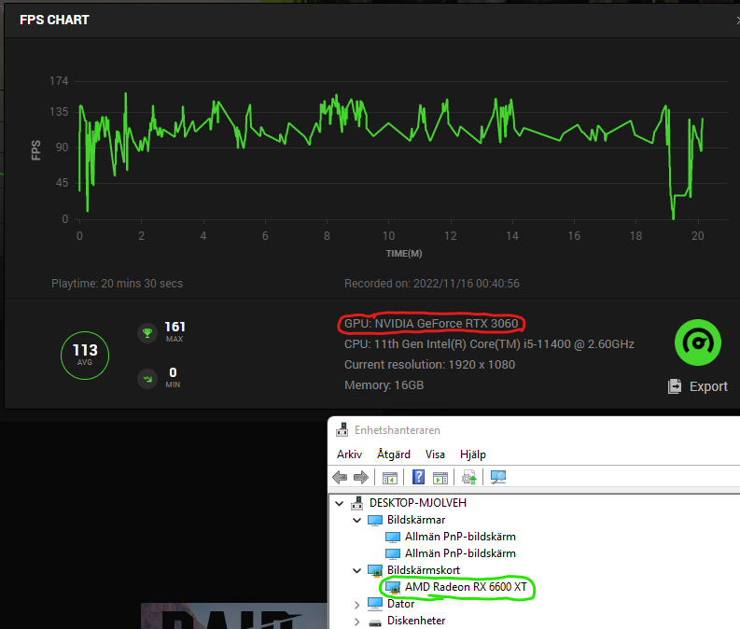The image size is (740, 629).
Task: Expand the Diskenheter category
Action: (357, 622)
